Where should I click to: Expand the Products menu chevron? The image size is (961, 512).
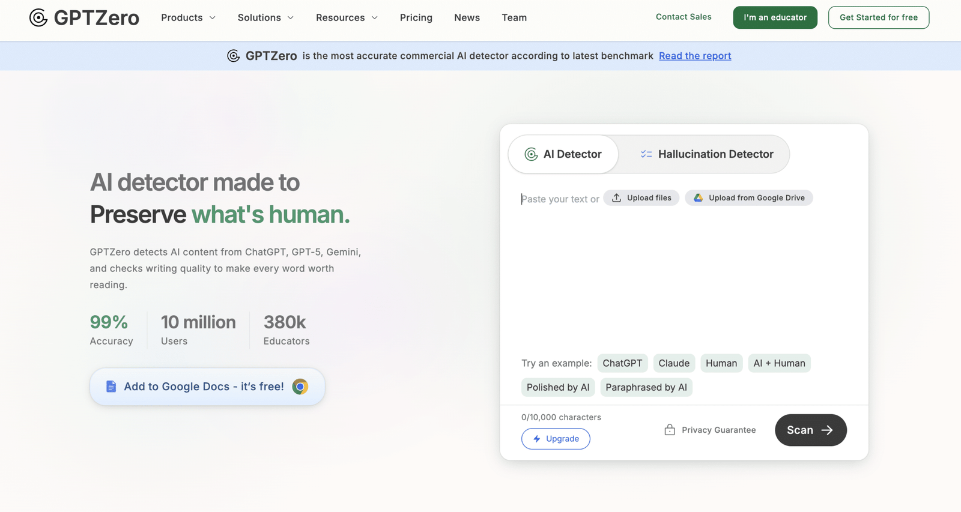coord(212,18)
